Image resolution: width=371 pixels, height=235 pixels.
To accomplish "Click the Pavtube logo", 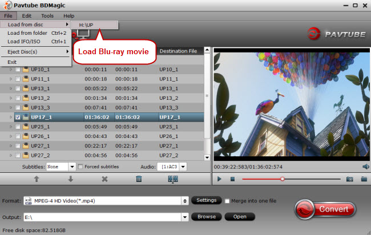I will [336, 34].
